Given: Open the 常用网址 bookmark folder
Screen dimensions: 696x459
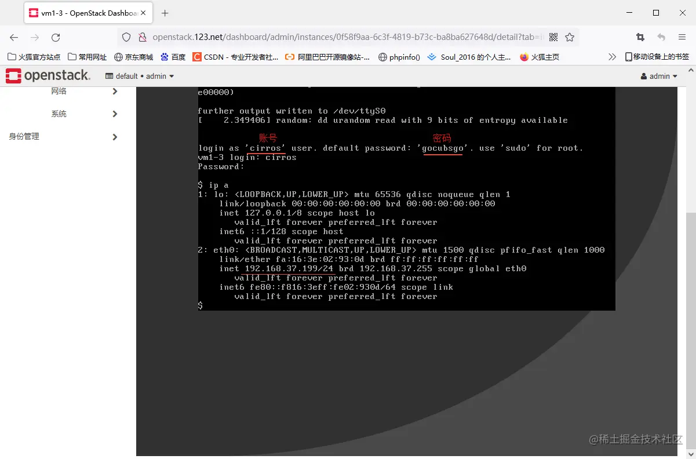Looking at the screenshot, I should point(88,57).
